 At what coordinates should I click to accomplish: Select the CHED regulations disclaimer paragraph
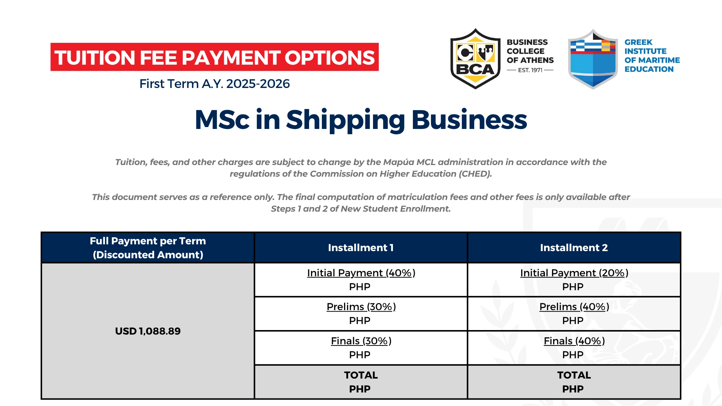[x=361, y=168]
